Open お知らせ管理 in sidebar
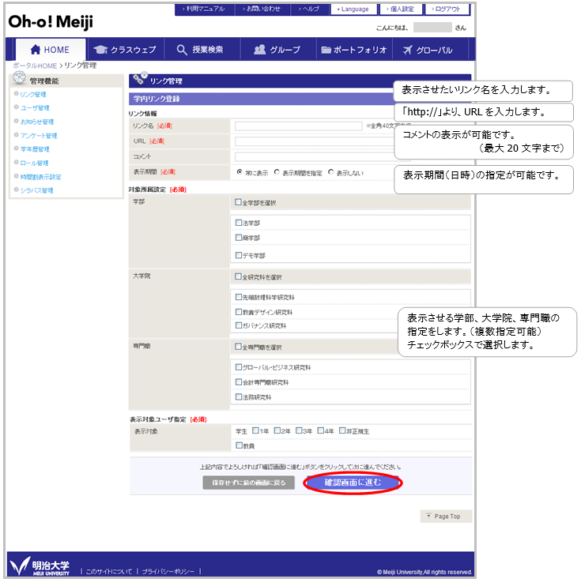 tap(37, 122)
